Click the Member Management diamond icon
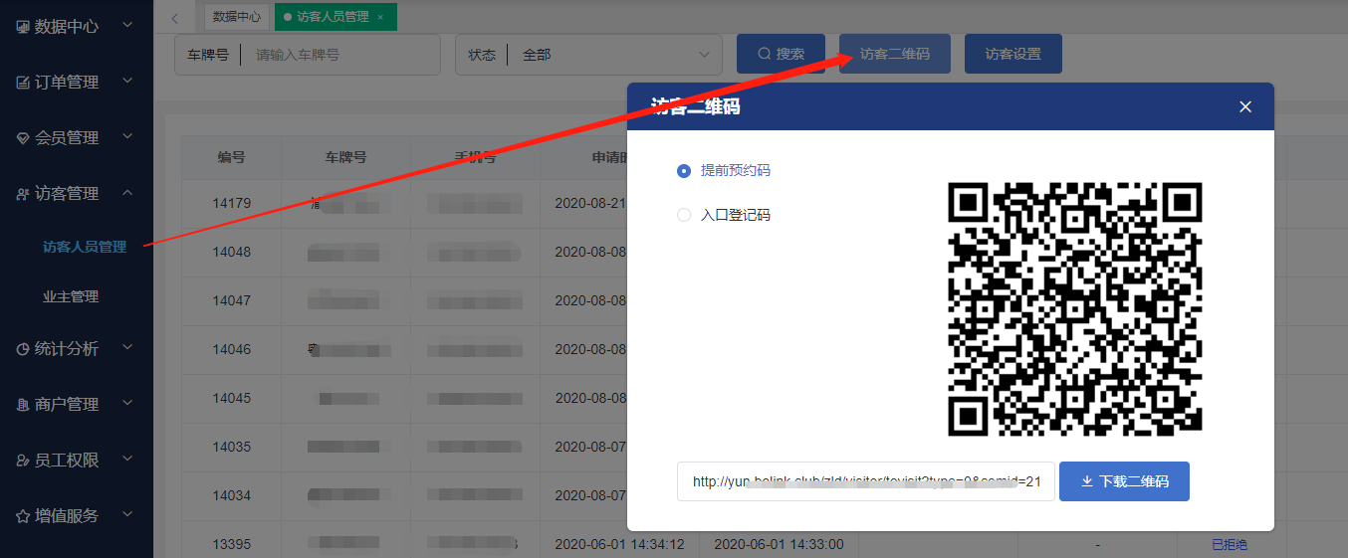Image resolution: width=1348 pixels, height=558 pixels. point(23,138)
